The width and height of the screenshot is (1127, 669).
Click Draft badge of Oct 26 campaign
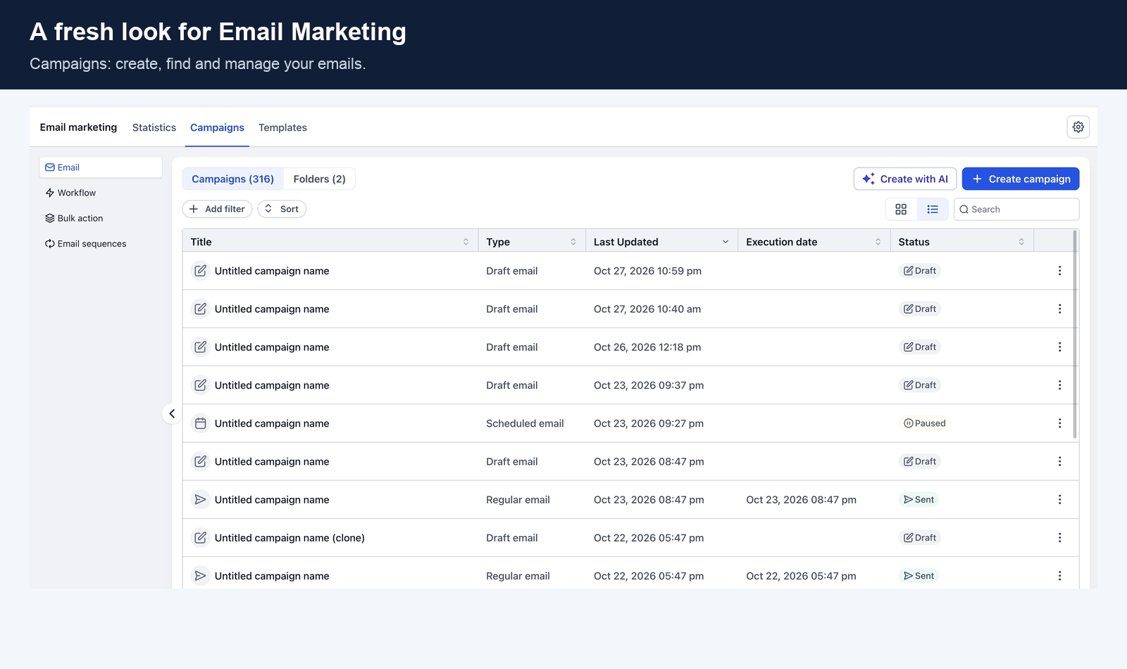(x=920, y=347)
